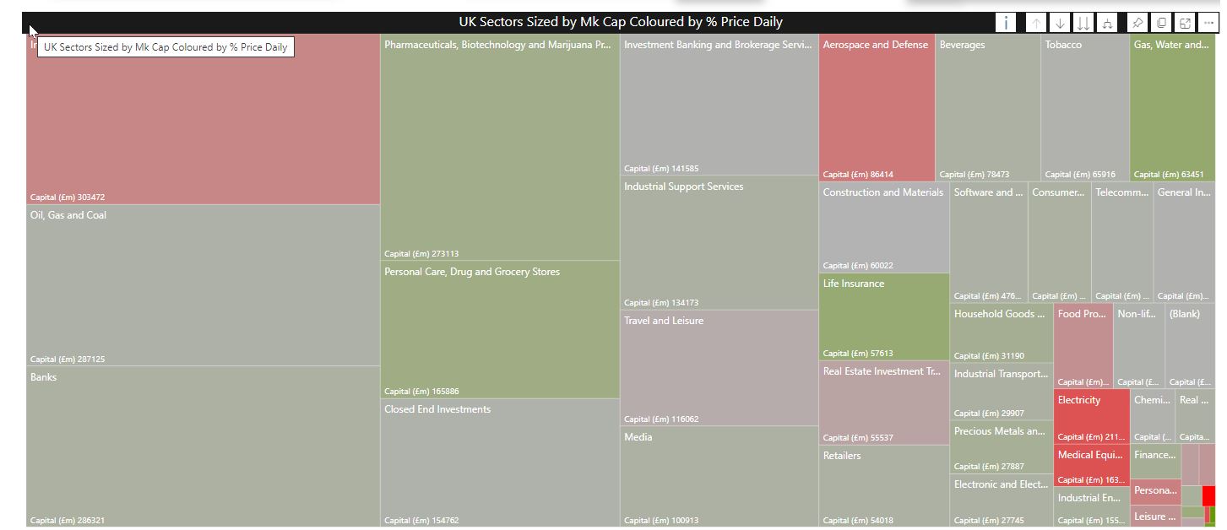Pin the treemap visual
The image size is (1227, 530).
tap(1137, 23)
